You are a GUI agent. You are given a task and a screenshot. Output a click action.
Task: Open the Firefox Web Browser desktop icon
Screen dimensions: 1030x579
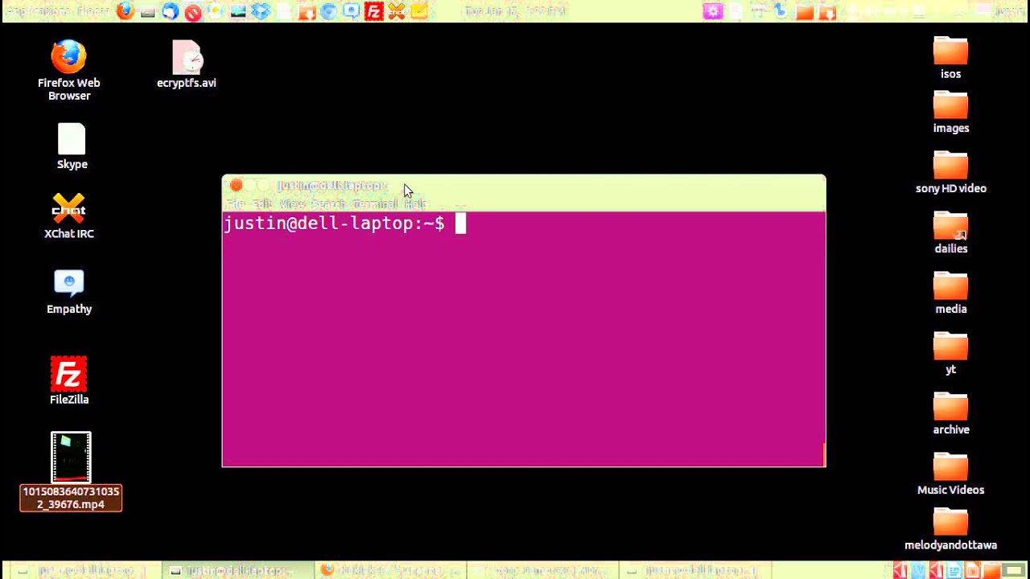coord(68,58)
